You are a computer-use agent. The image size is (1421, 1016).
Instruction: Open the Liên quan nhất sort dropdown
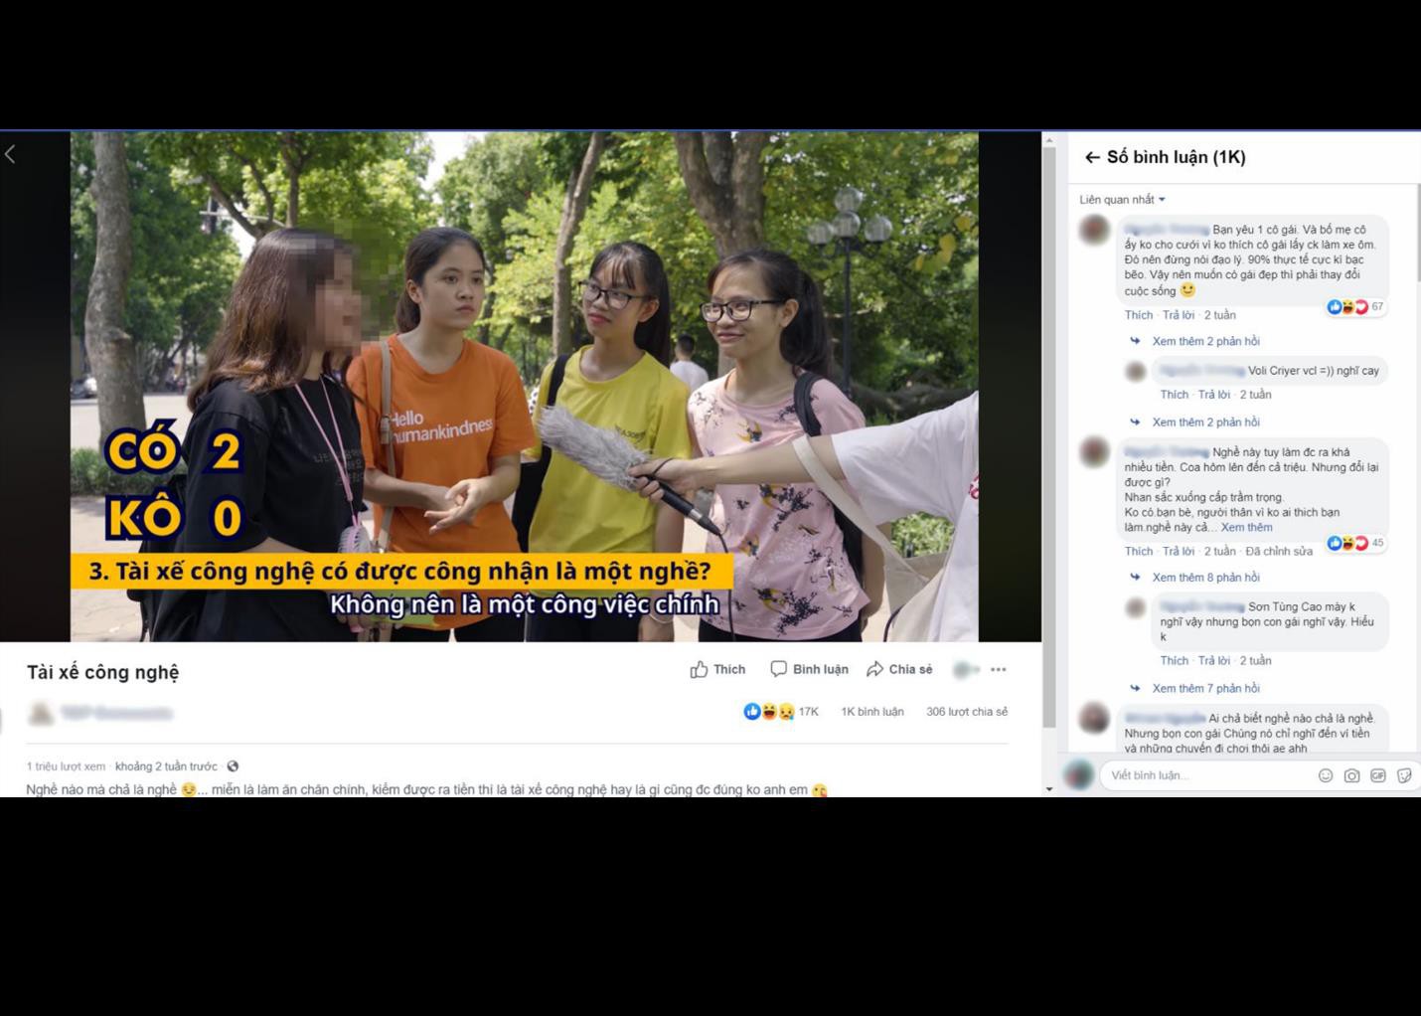tap(1122, 200)
